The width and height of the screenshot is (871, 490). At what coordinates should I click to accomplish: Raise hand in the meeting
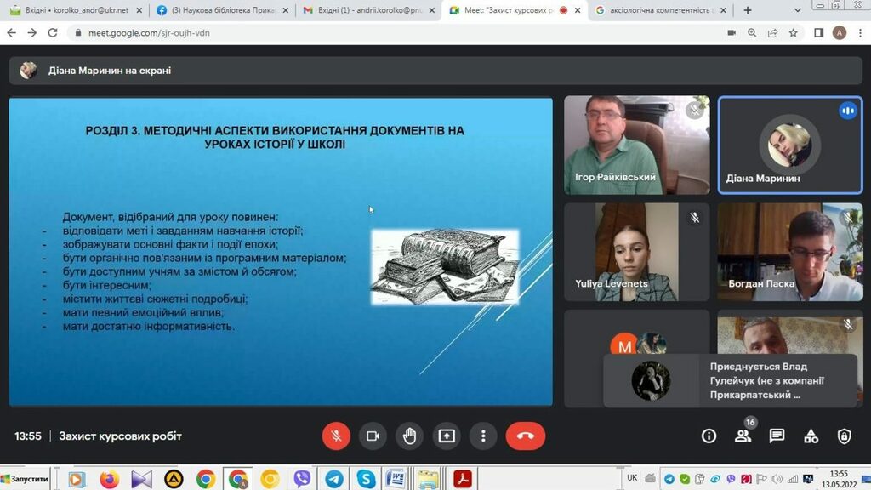[x=410, y=436]
